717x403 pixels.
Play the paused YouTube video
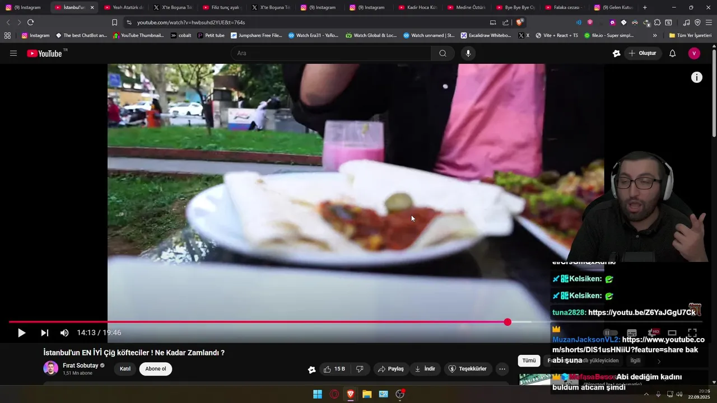pyautogui.click(x=21, y=333)
